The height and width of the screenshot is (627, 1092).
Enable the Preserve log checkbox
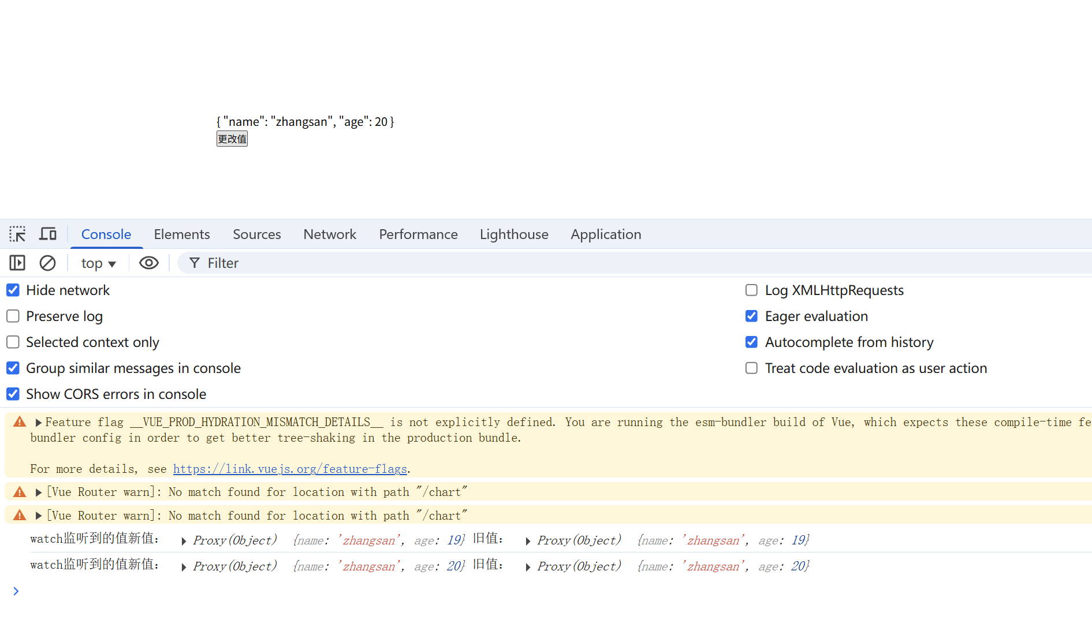[13, 316]
